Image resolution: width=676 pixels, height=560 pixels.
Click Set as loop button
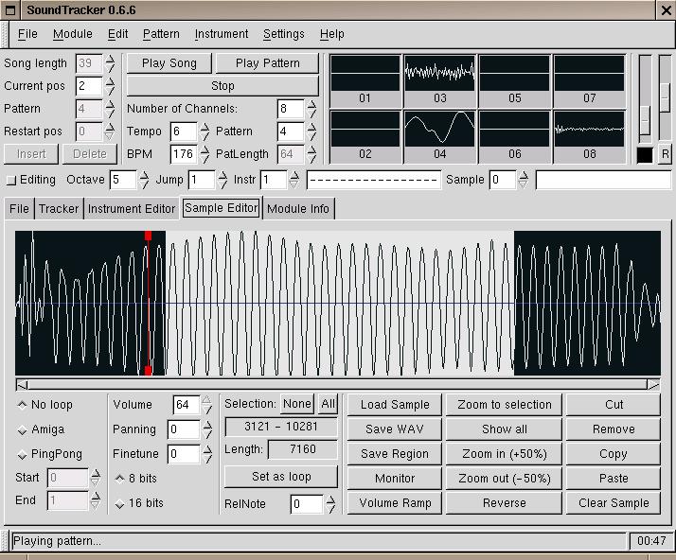[x=281, y=477]
